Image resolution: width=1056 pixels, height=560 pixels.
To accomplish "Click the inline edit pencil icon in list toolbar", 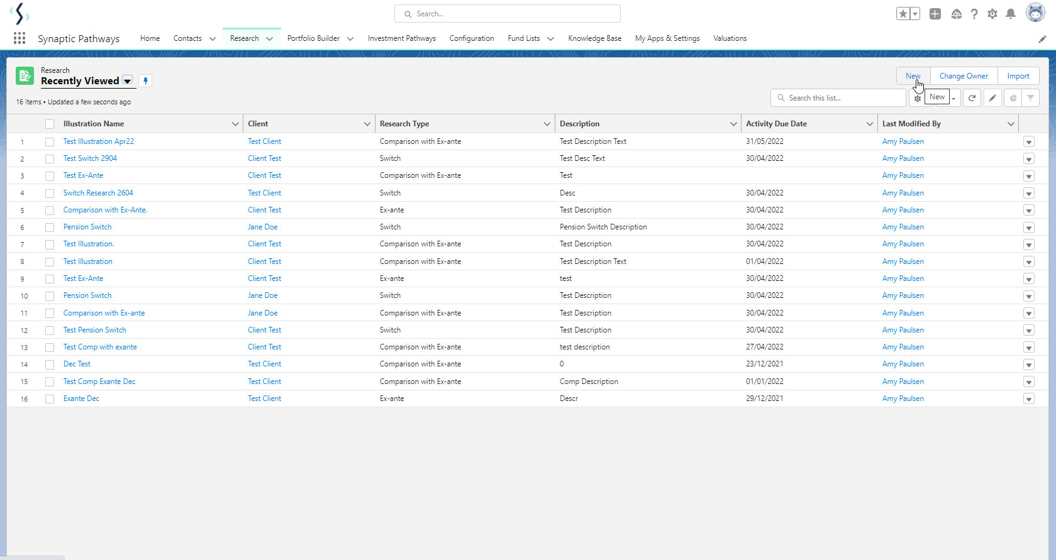I will [992, 98].
